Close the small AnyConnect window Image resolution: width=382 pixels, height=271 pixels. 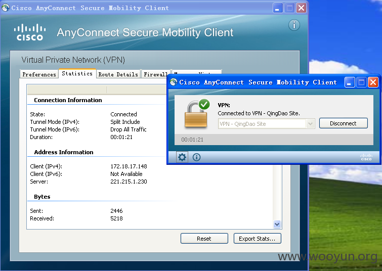click(x=373, y=82)
